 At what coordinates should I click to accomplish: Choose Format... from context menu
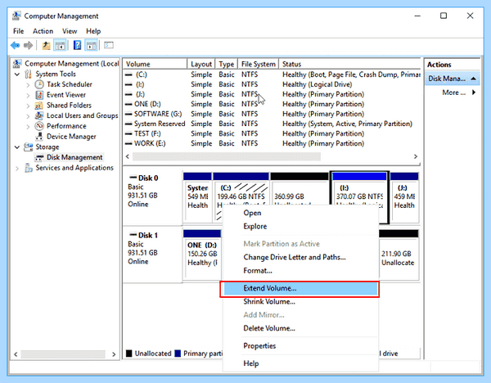point(300,271)
